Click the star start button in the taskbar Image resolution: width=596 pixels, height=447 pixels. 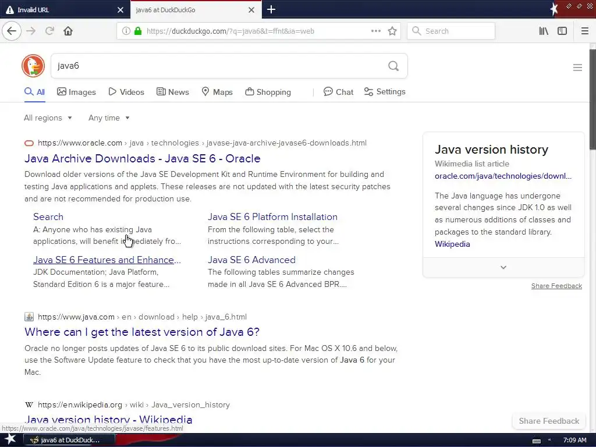tap(10, 439)
